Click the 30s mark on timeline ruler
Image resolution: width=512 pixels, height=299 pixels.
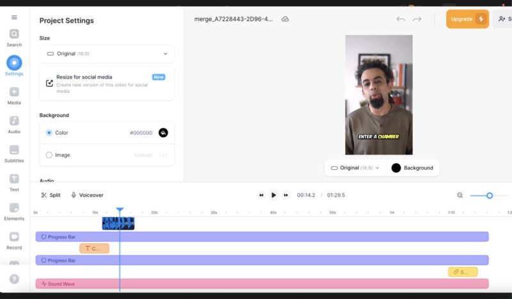[x=214, y=213]
